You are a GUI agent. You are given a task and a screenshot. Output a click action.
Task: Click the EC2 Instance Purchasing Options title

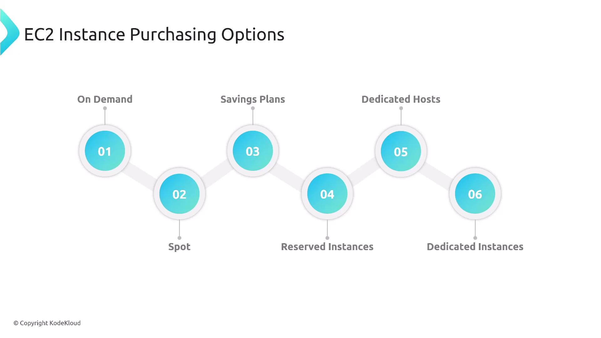point(154,34)
